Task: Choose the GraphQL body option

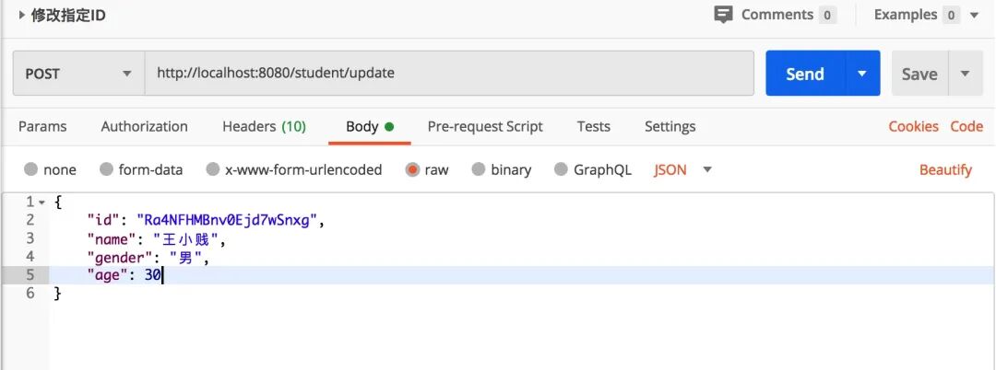Action: (x=562, y=169)
